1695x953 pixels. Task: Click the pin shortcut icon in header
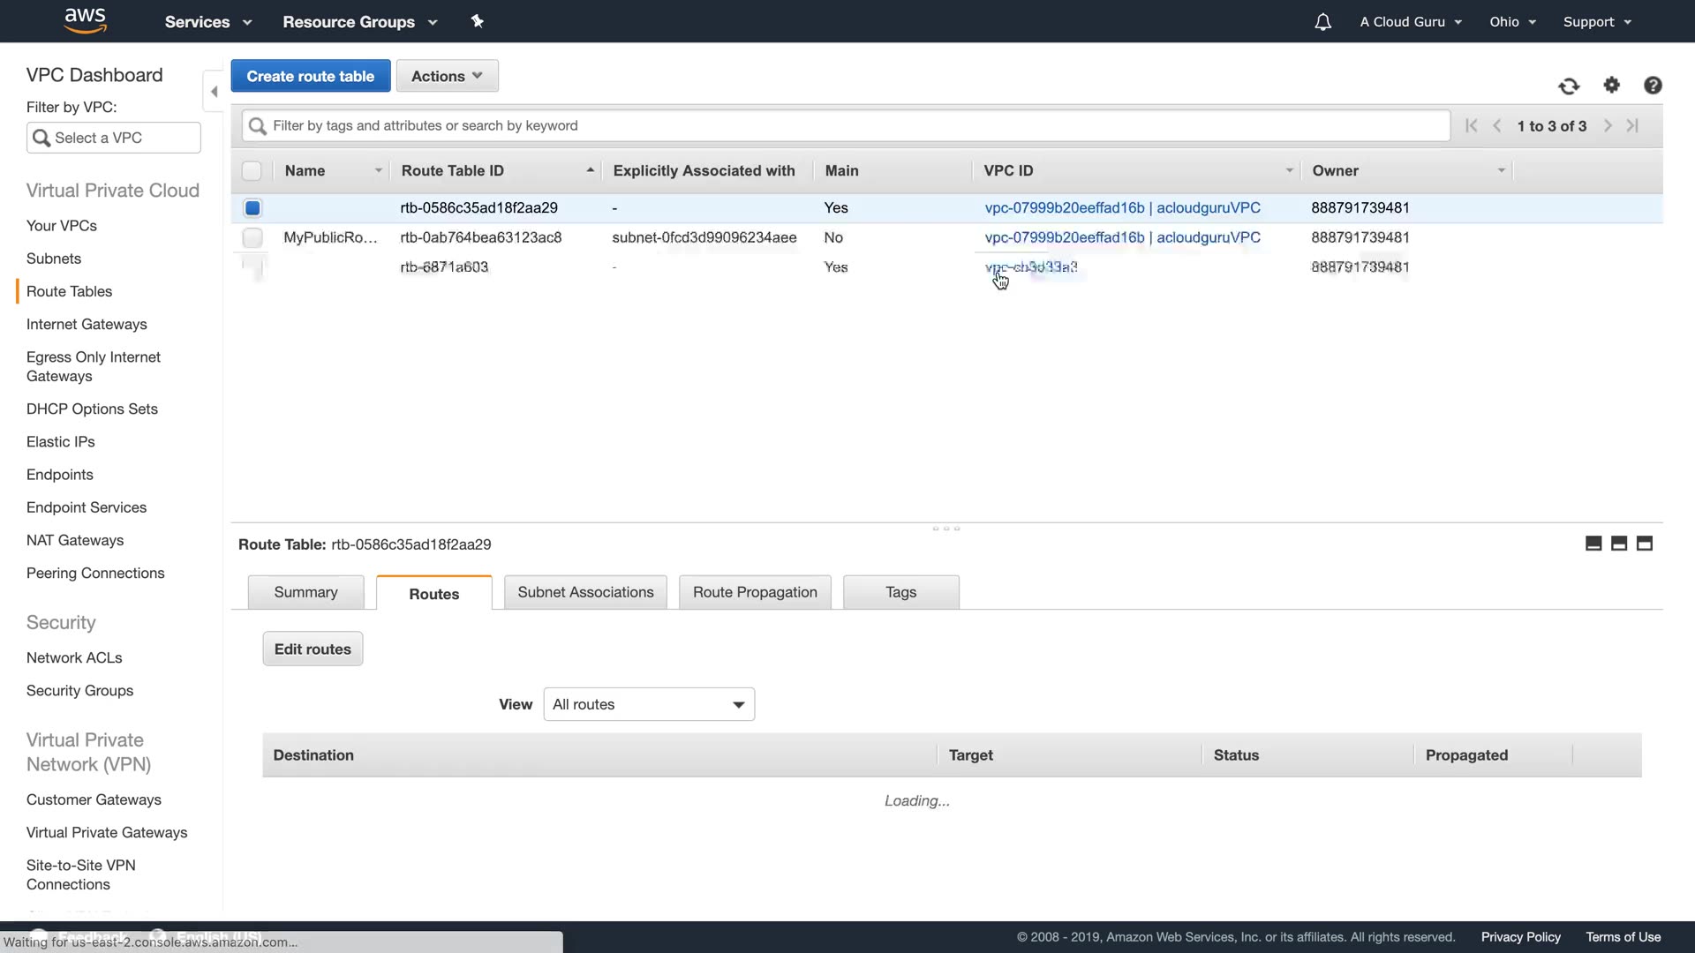(x=478, y=21)
